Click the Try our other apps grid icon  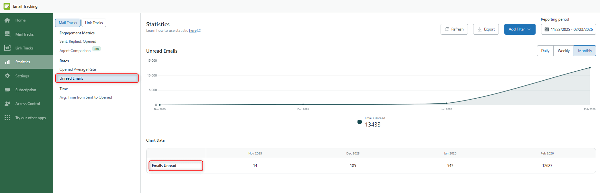(x=7, y=118)
